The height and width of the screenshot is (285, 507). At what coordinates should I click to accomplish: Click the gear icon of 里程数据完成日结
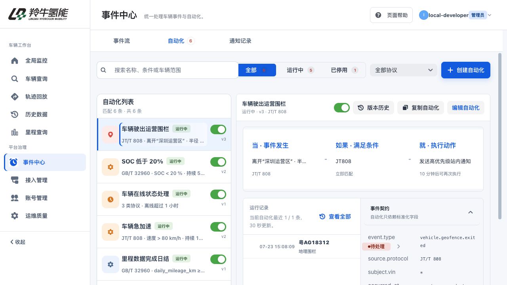click(x=111, y=264)
